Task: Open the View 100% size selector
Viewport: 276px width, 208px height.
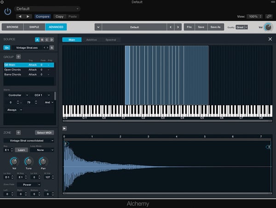Action: (254, 17)
